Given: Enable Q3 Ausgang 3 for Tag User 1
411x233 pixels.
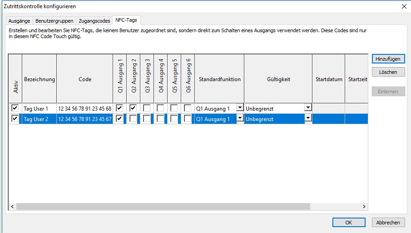Looking at the screenshot, I should click(147, 108).
